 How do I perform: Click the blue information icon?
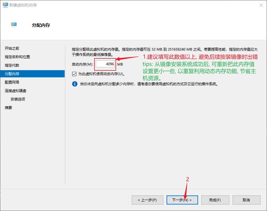[x=75, y=84]
